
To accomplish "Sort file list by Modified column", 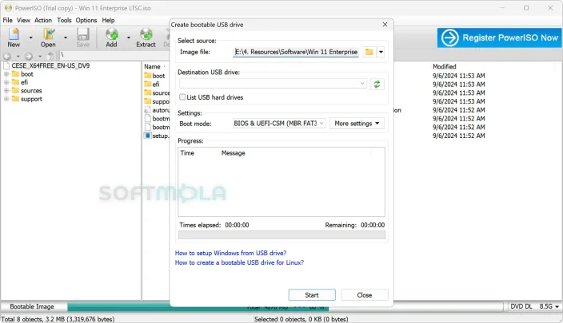I will click(x=444, y=67).
